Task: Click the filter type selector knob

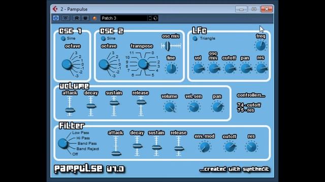Action: (x=63, y=144)
